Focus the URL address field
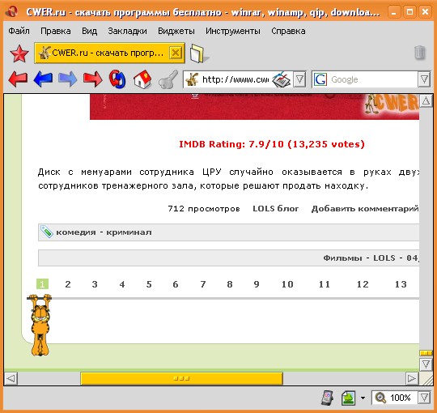Image resolution: width=437 pixels, height=413 pixels. tap(235, 79)
